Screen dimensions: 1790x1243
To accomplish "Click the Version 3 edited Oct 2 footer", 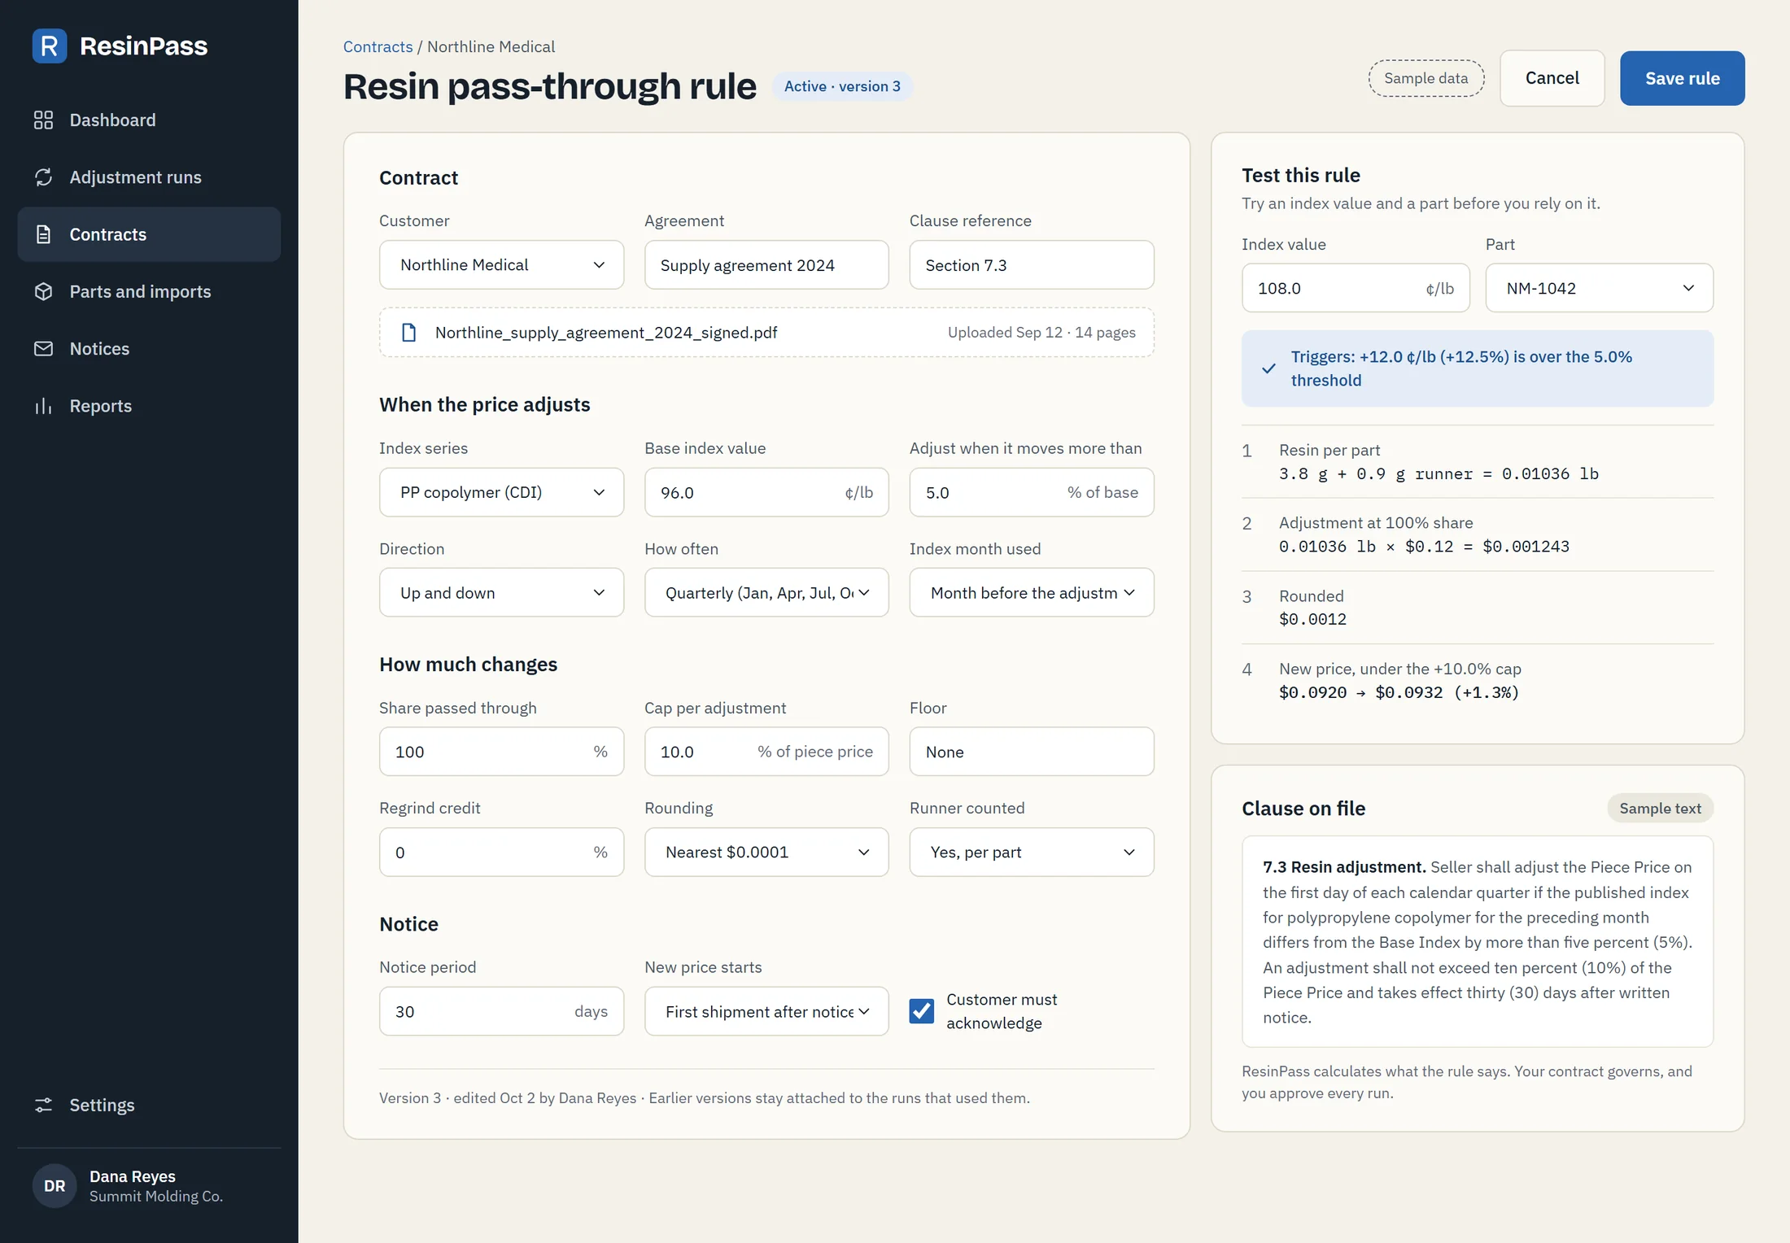I will (704, 1098).
